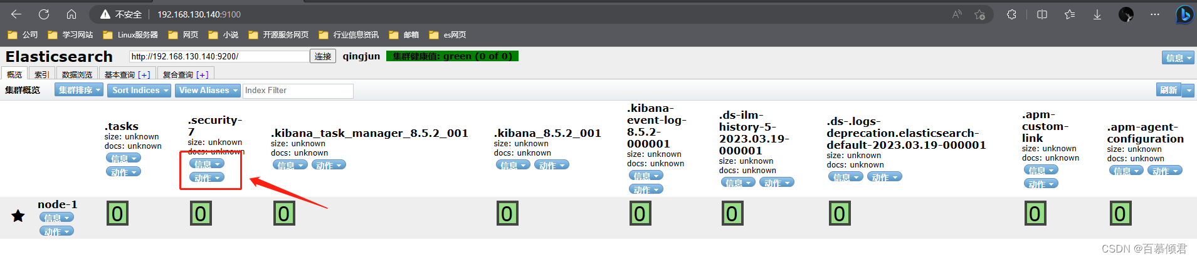Open 动作 dropdown for .tasks index
Image resolution: width=1197 pixels, height=260 pixels.
click(124, 172)
